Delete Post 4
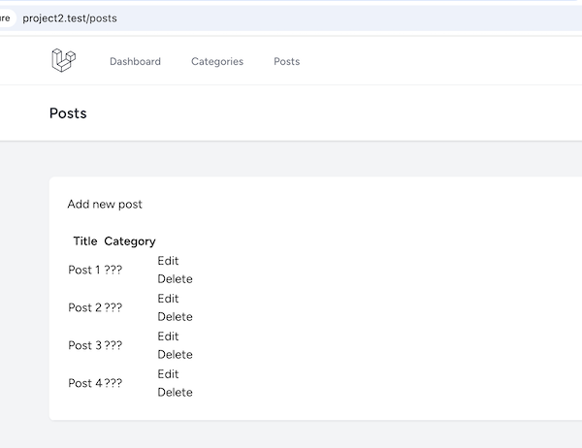The height and width of the screenshot is (448, 582). pos(175,393)
